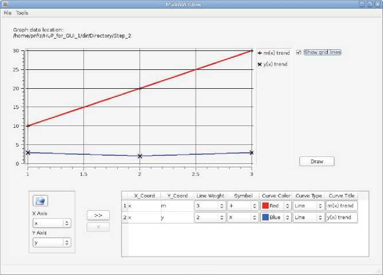Viewport: 383px width, 275px height.
Task: Toggle the Show grid lines checkbox
Action: 299,52
